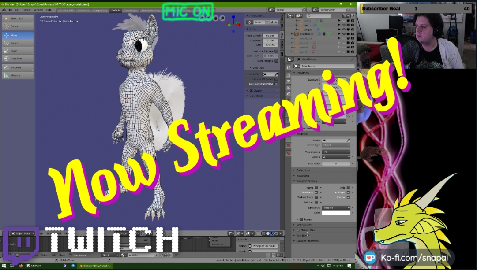Click the Lock to Object eyedropper
This screenshot has height=270, width=477.
[276, 74]
